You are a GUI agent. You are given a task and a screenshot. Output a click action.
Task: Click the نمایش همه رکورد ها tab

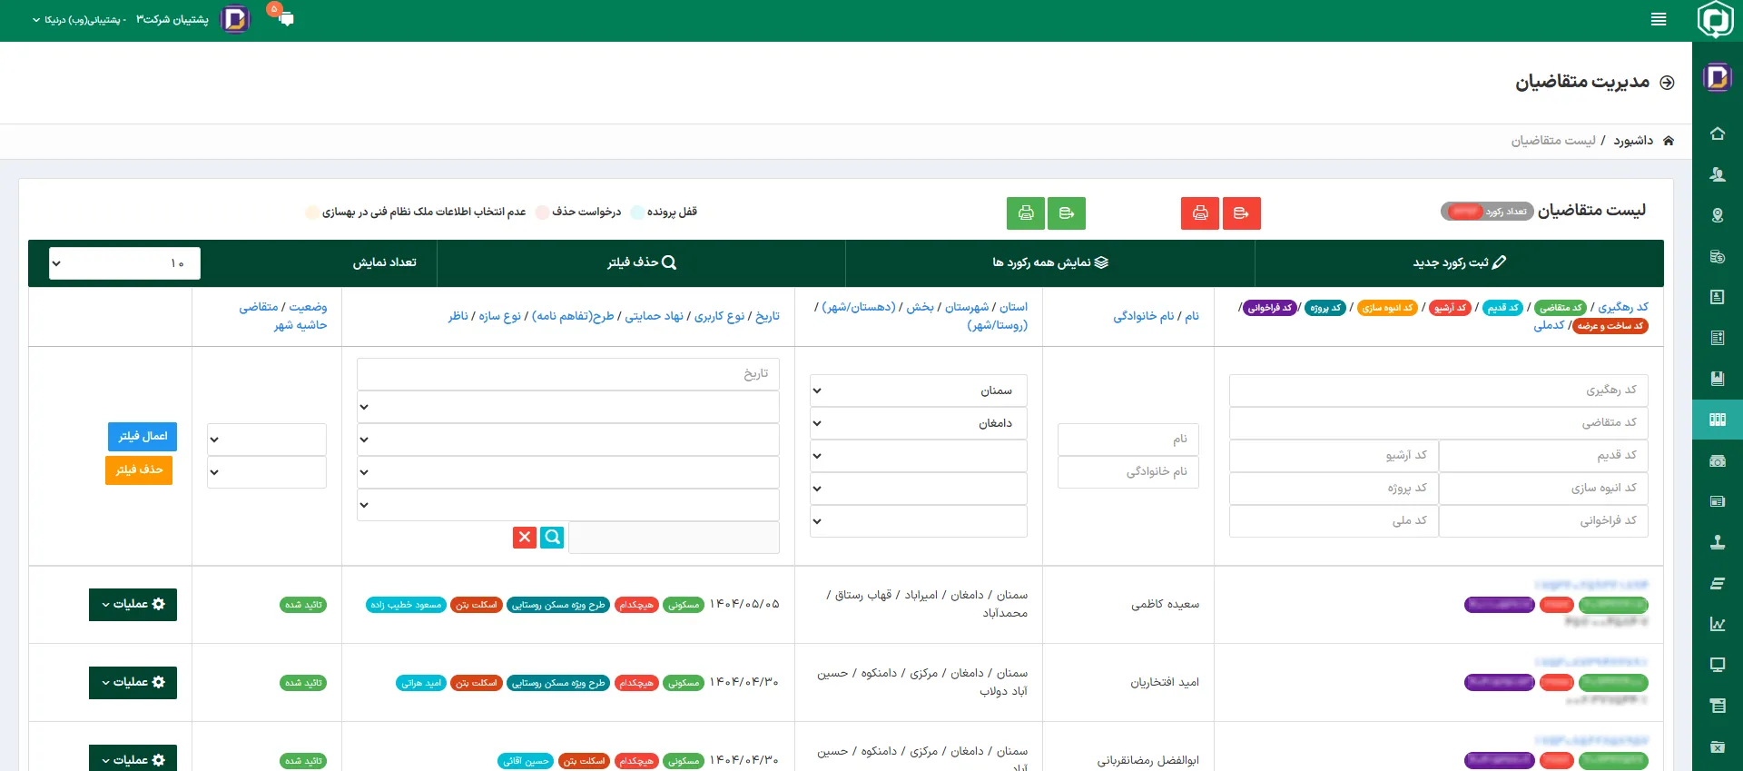[1050, 262]
